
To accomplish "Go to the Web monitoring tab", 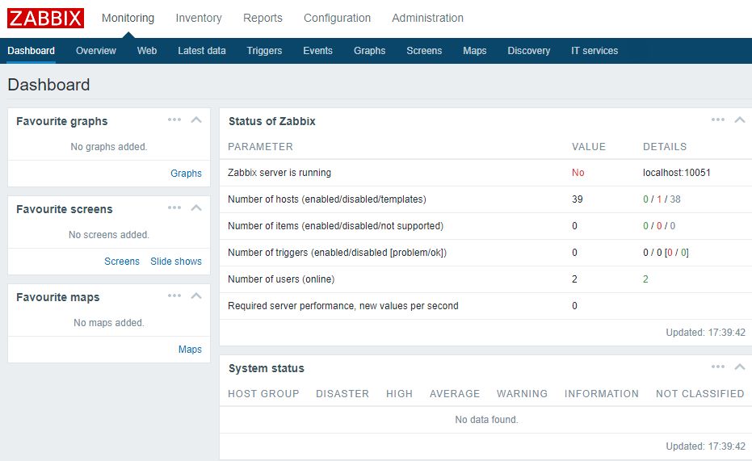I will (147, 51).
